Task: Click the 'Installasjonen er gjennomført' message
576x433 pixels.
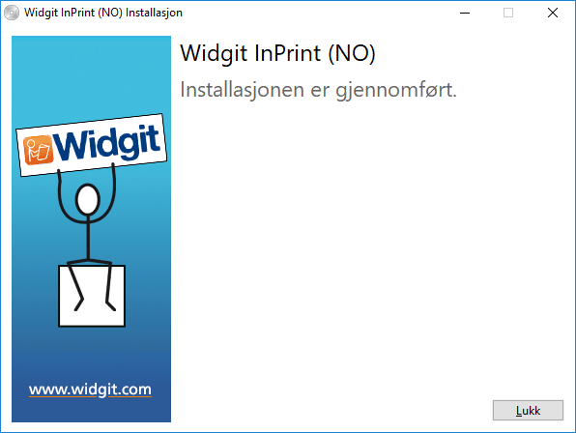Action: point(318,90)
